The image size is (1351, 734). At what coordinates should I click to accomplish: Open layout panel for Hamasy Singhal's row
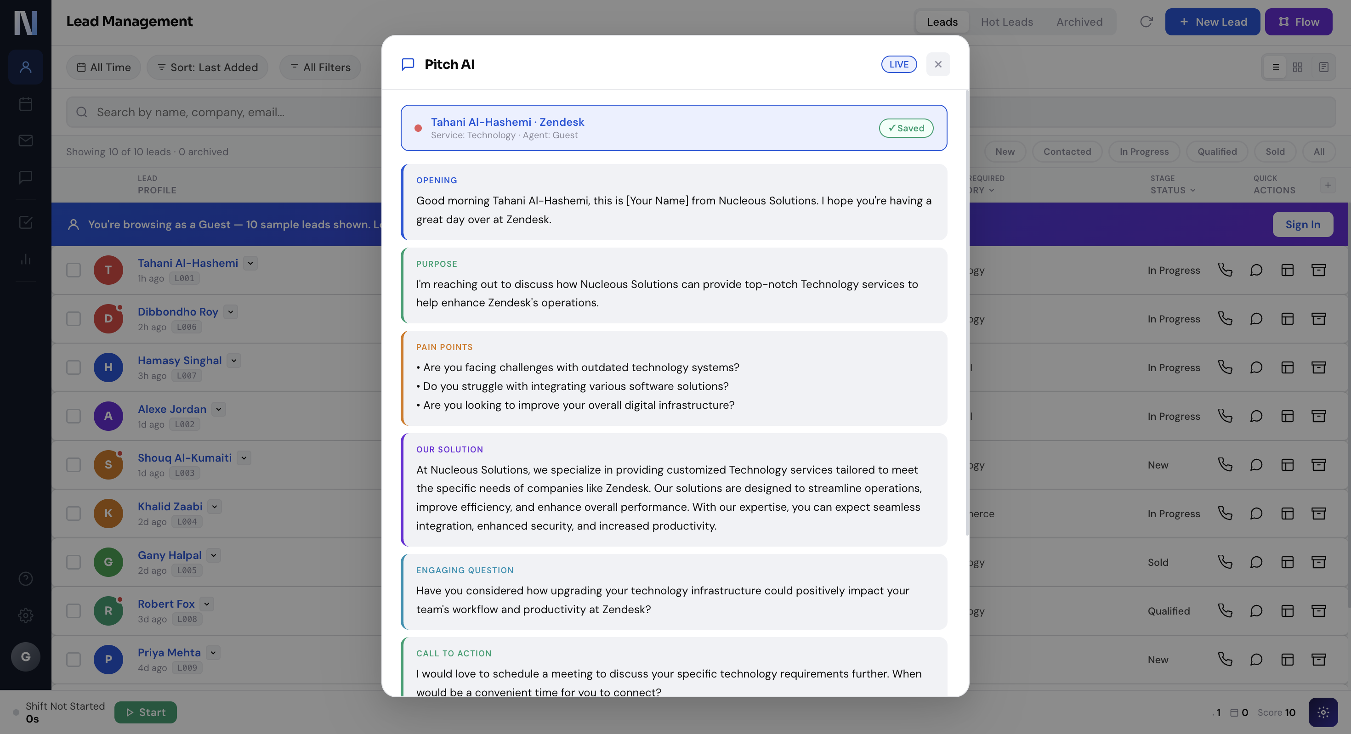pos(1288,367)
